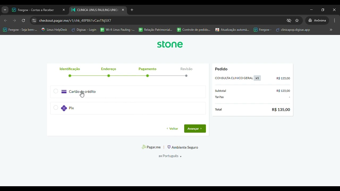Image resolution: width=340 pixels, height=191 pixels.
Task: Click the Pix diamond logo icon
Action: 64,108
